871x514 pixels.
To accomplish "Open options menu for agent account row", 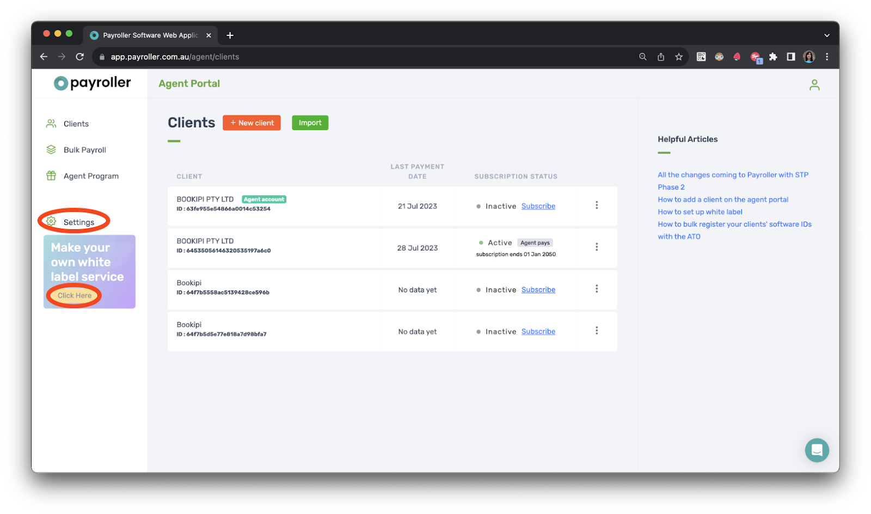I will tap(597, 205).
